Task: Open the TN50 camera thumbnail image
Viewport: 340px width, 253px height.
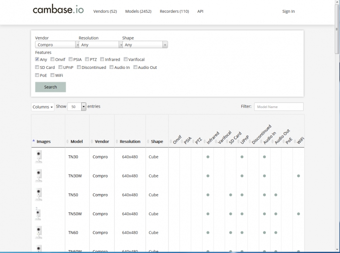Action: coord(39,194)
